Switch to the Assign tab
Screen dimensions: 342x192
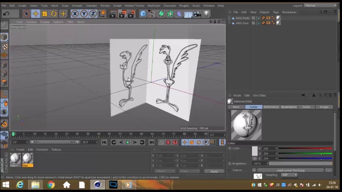point(324,107)
